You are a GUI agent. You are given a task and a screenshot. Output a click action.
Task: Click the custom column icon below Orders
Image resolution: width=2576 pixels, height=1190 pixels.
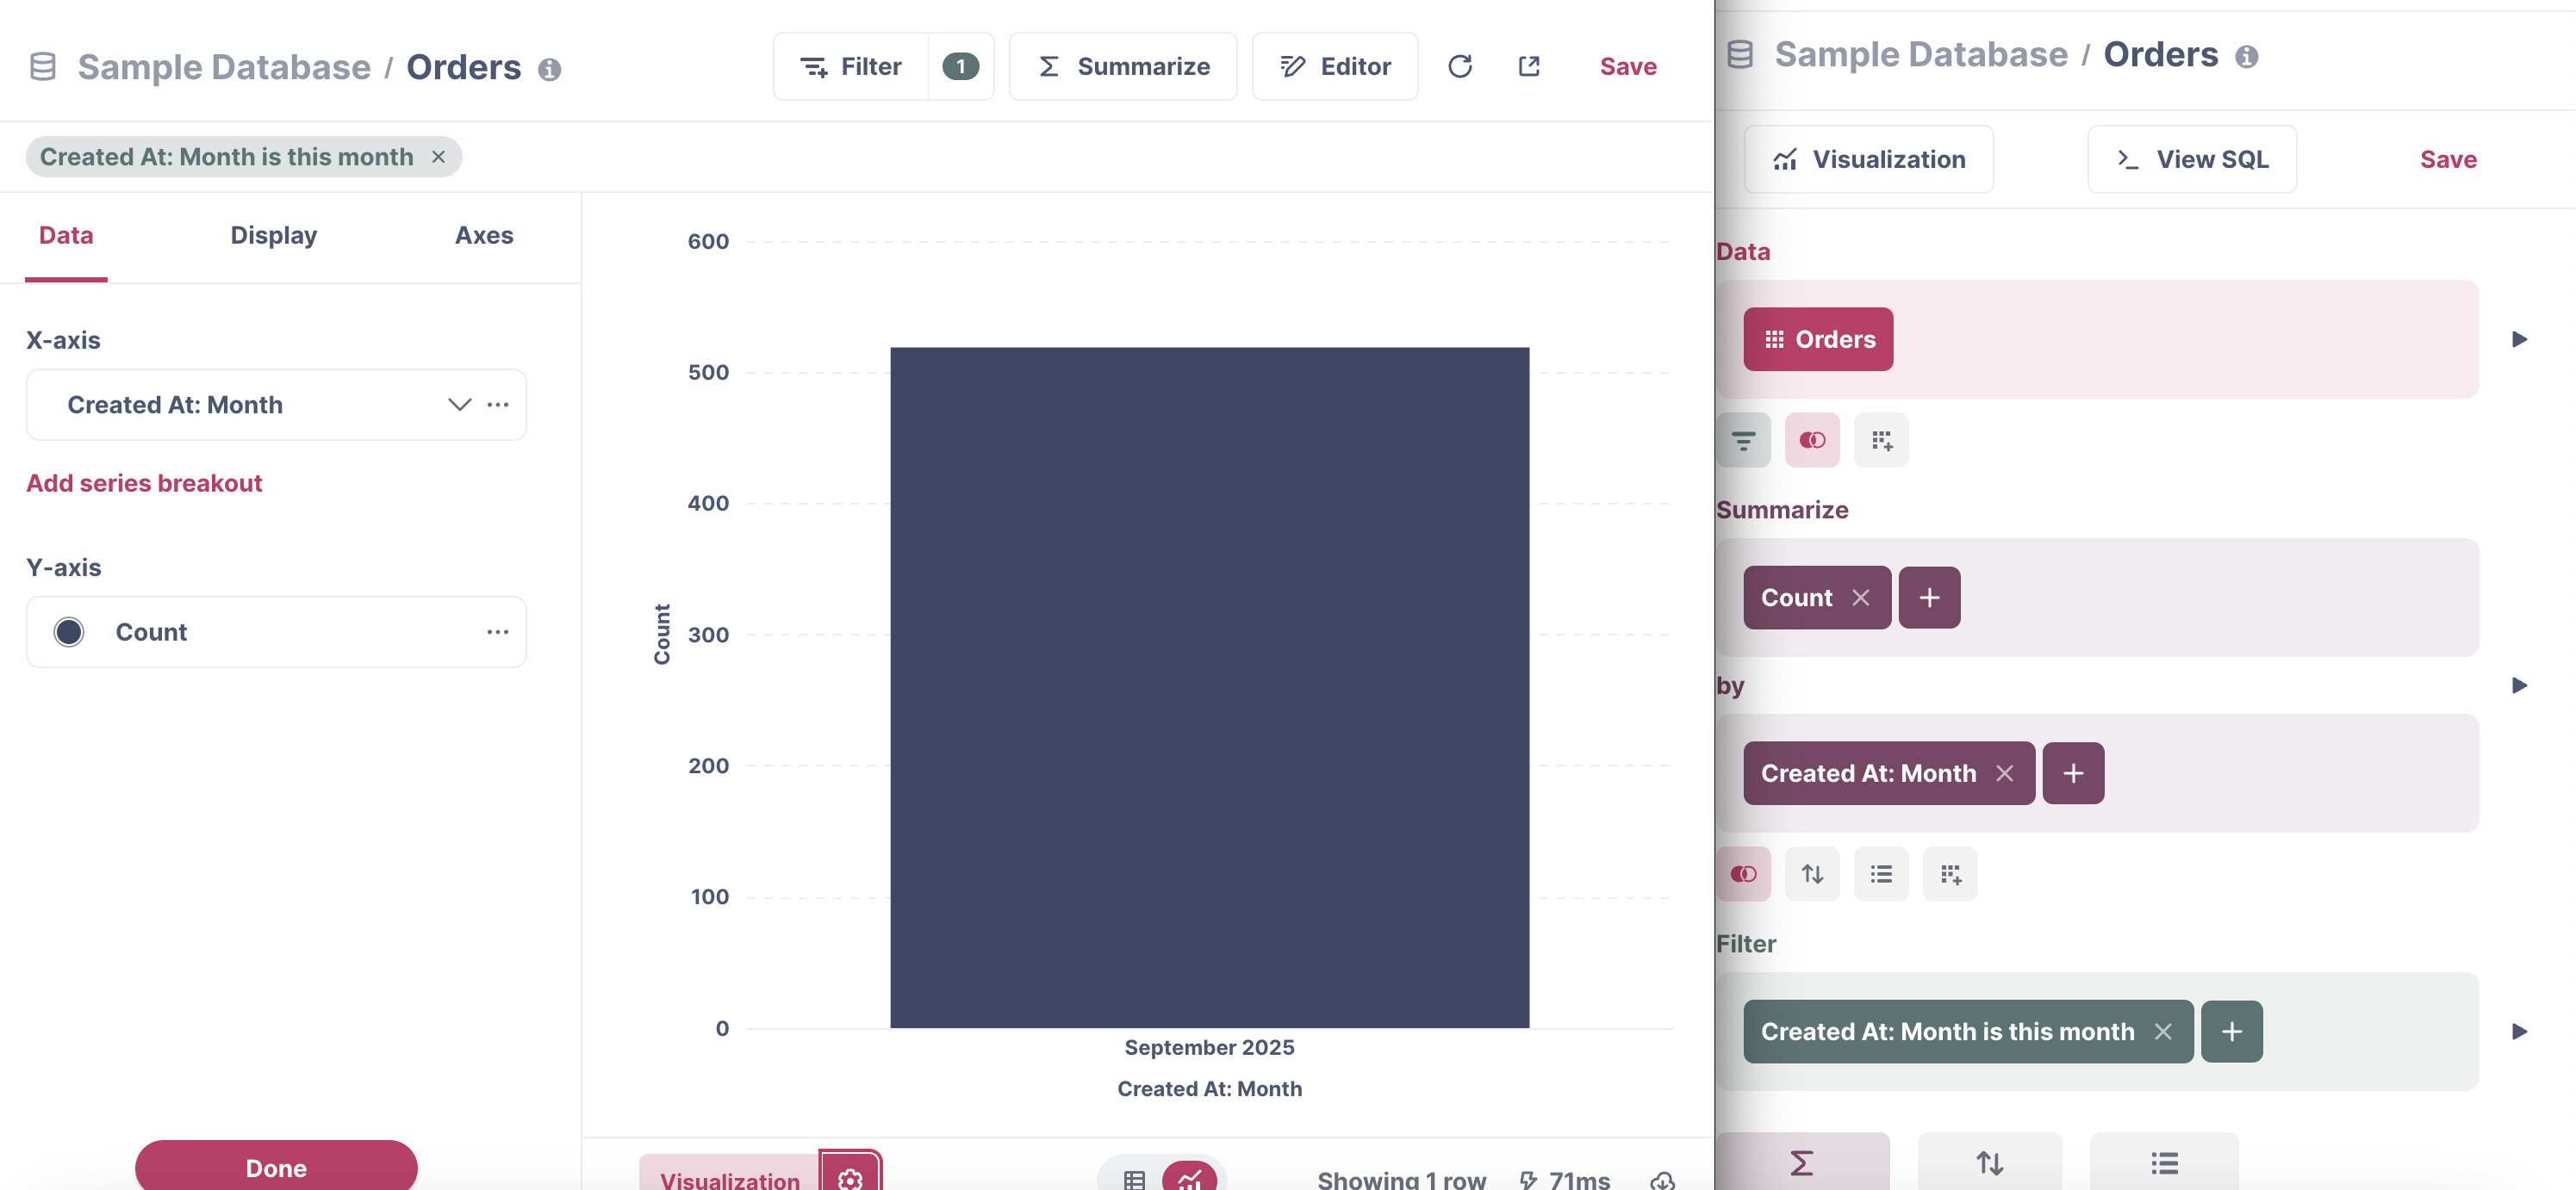click(x=1880, y=440)
